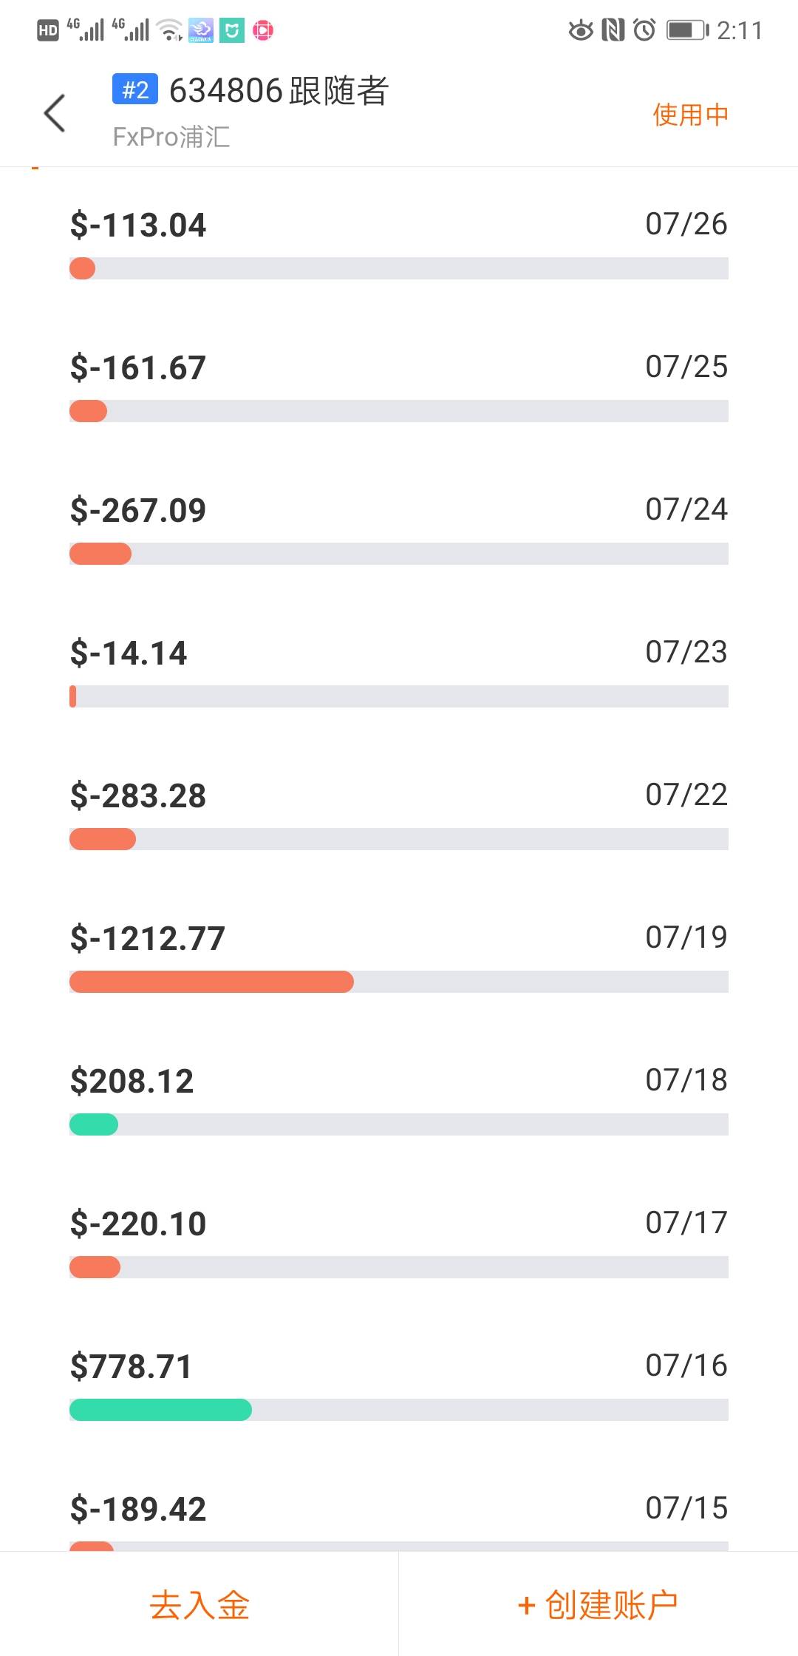Tap the green notification app icon
The height and width of the screenshot is (1656, 798).
pos(232,30)
